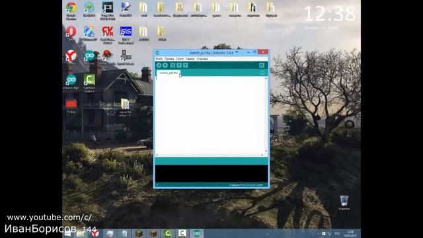Click the Arduino editor vertical scrollbar

(266, 114)
